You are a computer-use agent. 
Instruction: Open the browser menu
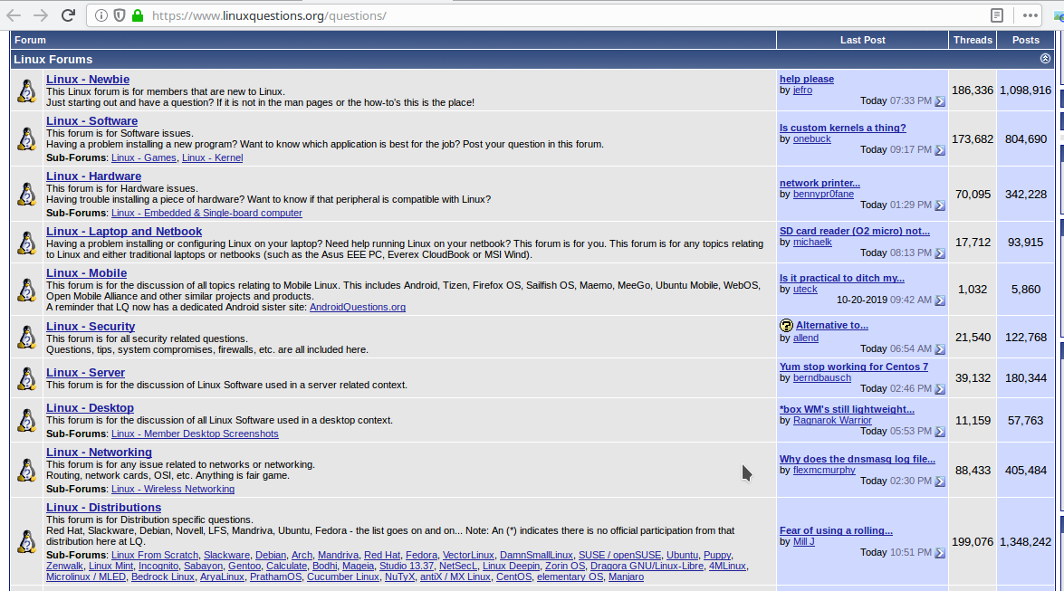[1031, 15]
